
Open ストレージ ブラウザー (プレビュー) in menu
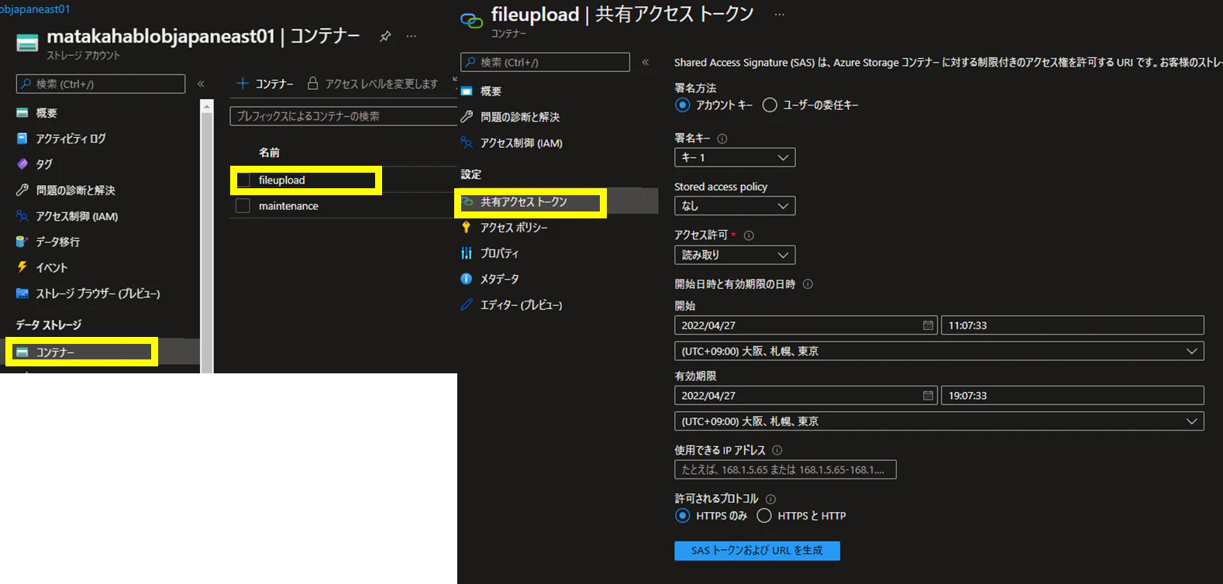pyautogui.click(x=98, y=294)
